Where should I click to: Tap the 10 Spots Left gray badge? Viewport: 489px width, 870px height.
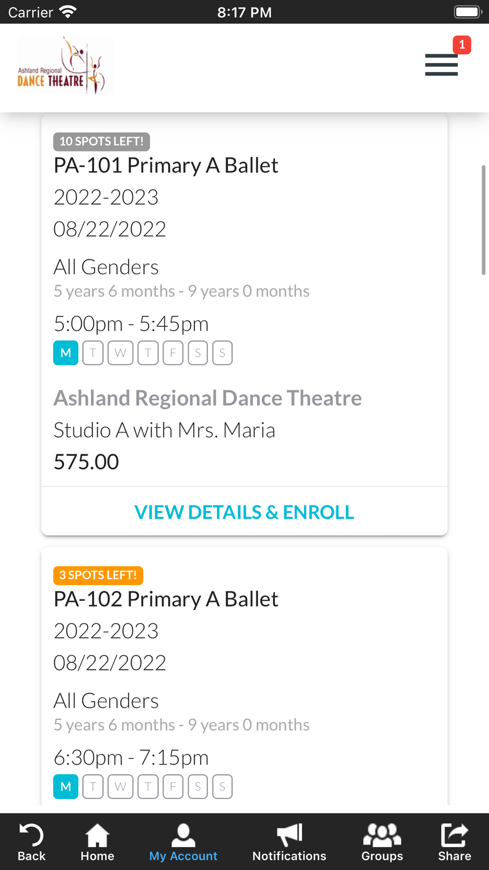(x=102, y=141)
